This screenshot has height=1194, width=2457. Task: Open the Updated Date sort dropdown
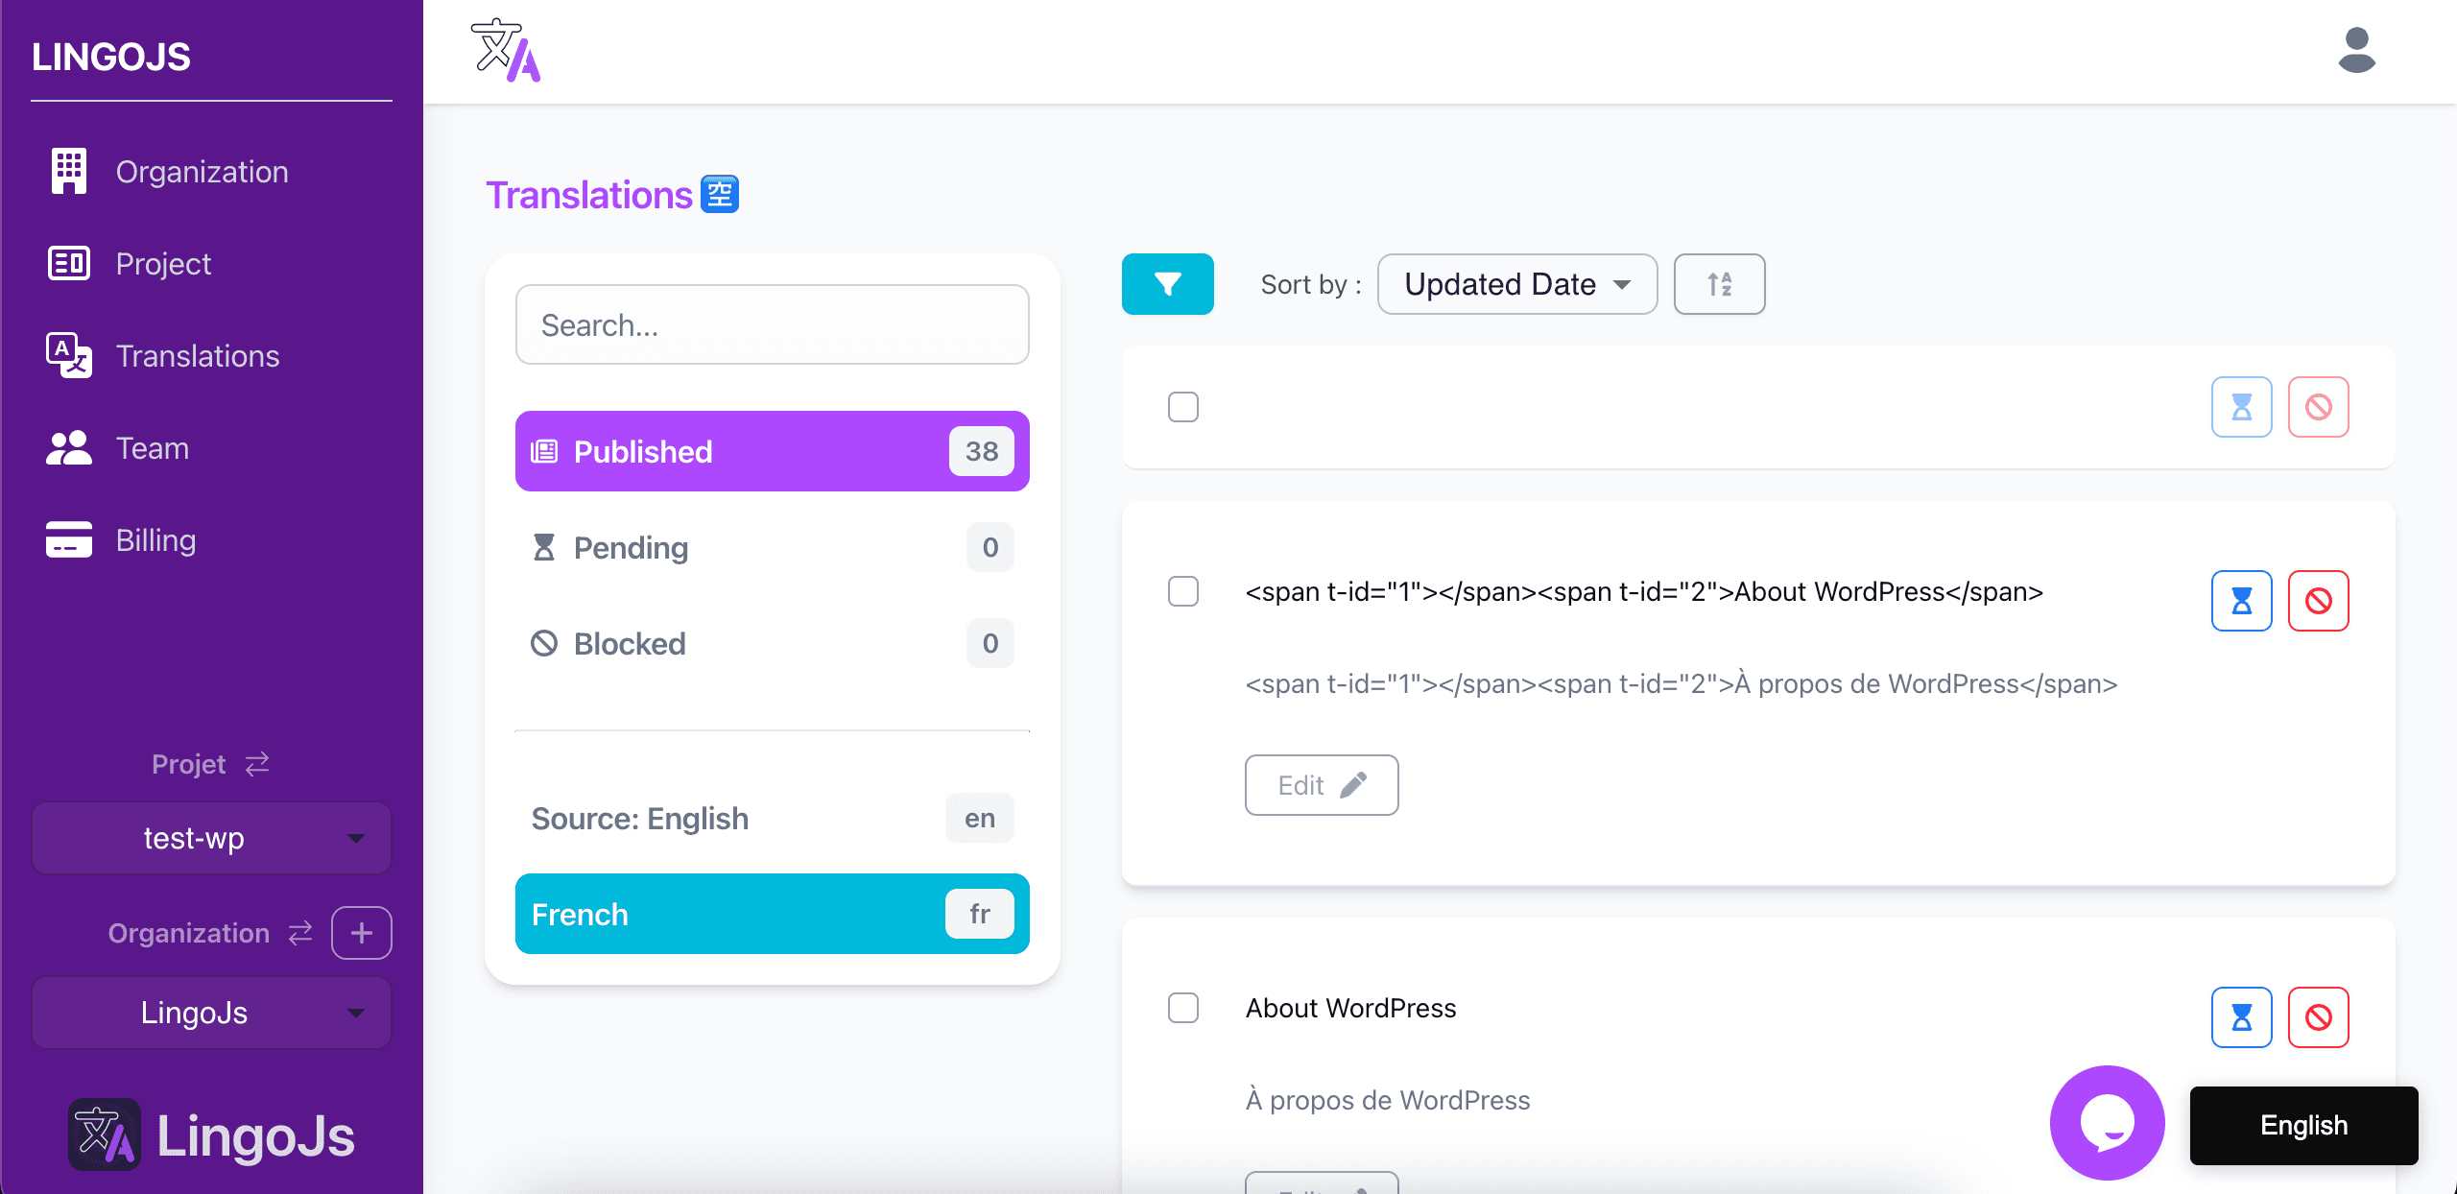[x=1516, y=284]
